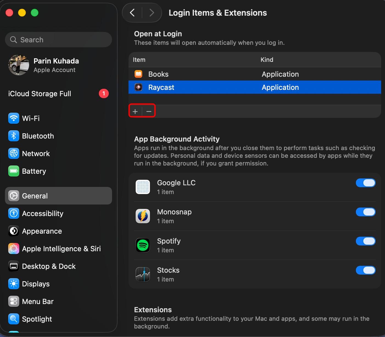Click the Spotlight magnifier icon
385x337 pixels.
14,319
